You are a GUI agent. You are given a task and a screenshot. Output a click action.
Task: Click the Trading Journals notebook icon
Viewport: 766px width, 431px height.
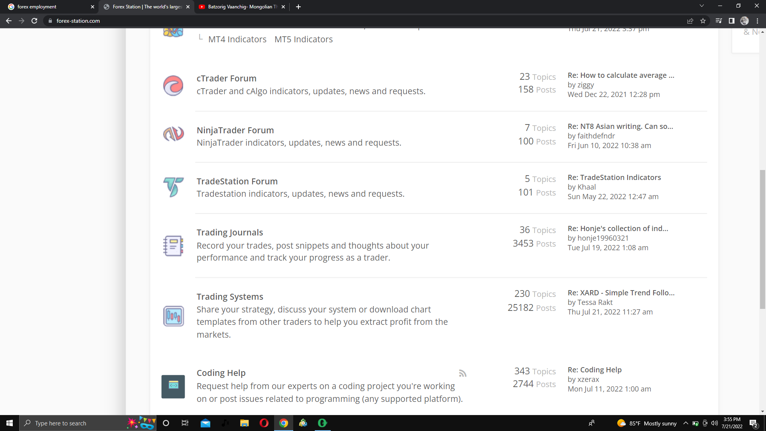tap(173, 245)
